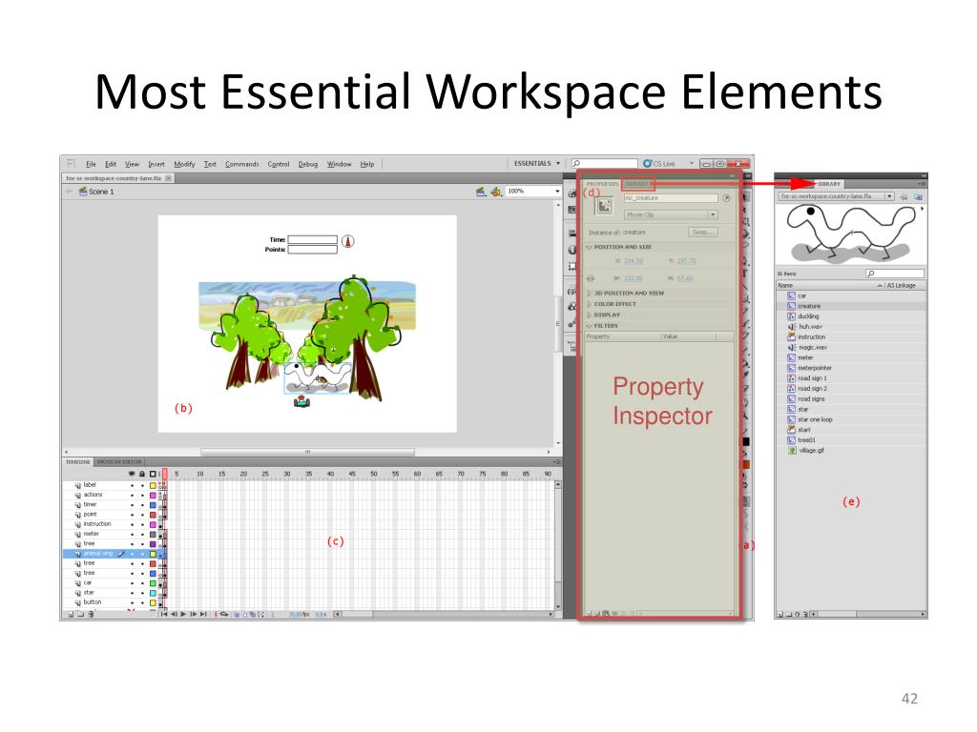Click the compass meter icon on stage
Screen dimensions: 977x732
[x=348, y=241]
